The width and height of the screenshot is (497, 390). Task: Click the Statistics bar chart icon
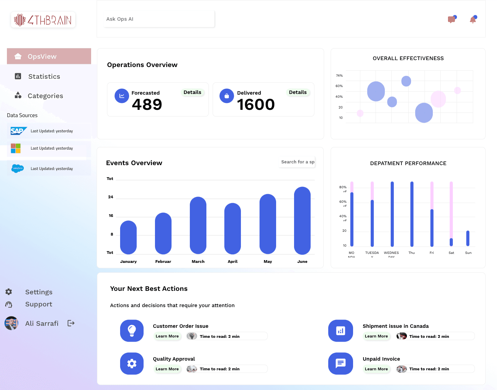tap(18, 76)
